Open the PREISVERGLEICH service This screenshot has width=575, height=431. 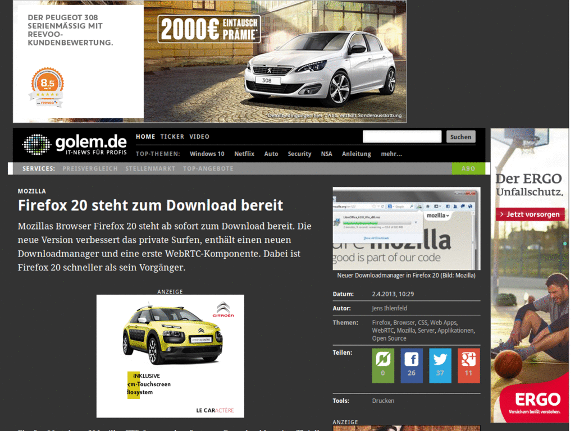pos(90,168)
